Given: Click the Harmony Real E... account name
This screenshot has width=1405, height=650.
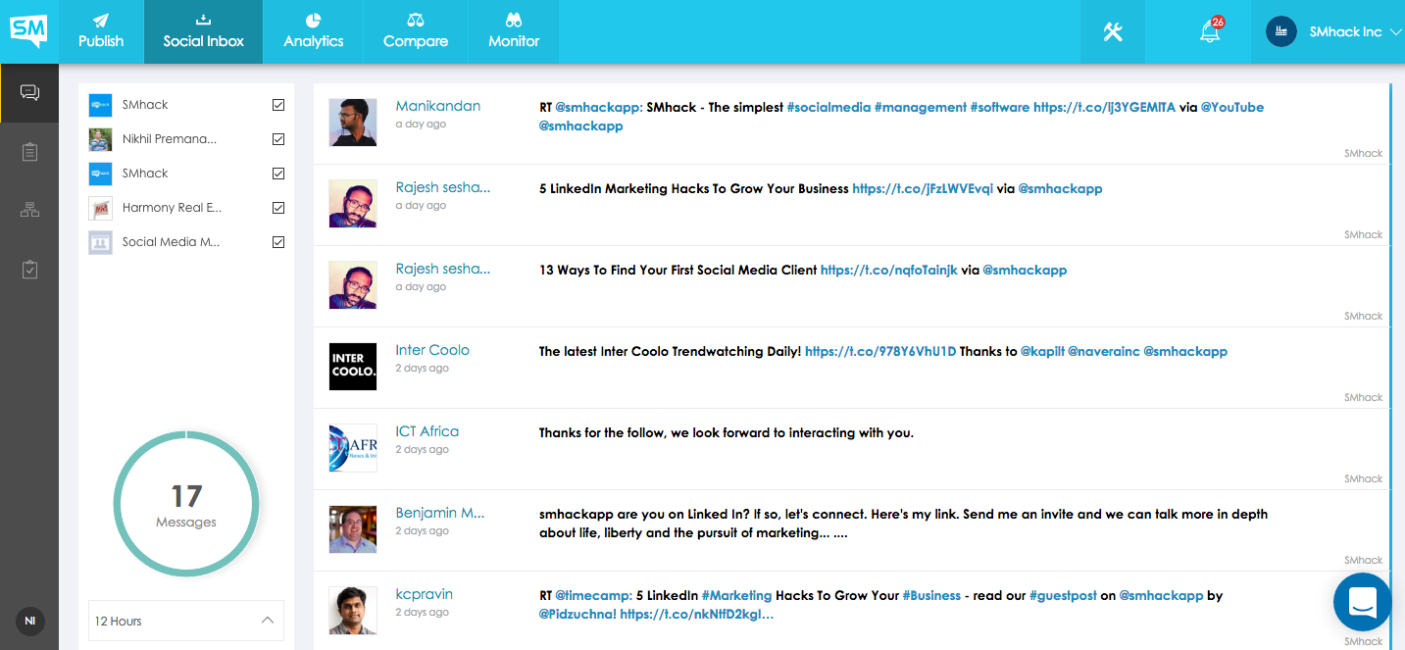Looking at the screenshot, I should tap(172, 208).
